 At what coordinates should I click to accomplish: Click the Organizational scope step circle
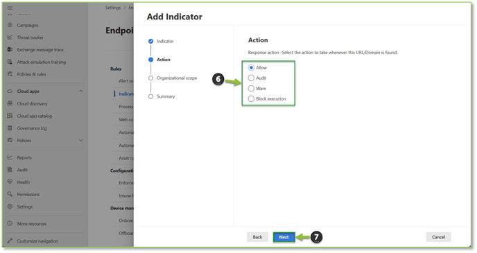(150, 78)
